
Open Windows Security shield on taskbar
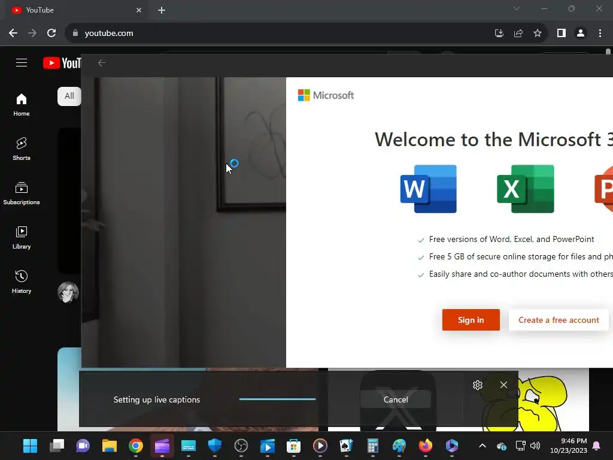pyautogui.click(x=215, y=446)
